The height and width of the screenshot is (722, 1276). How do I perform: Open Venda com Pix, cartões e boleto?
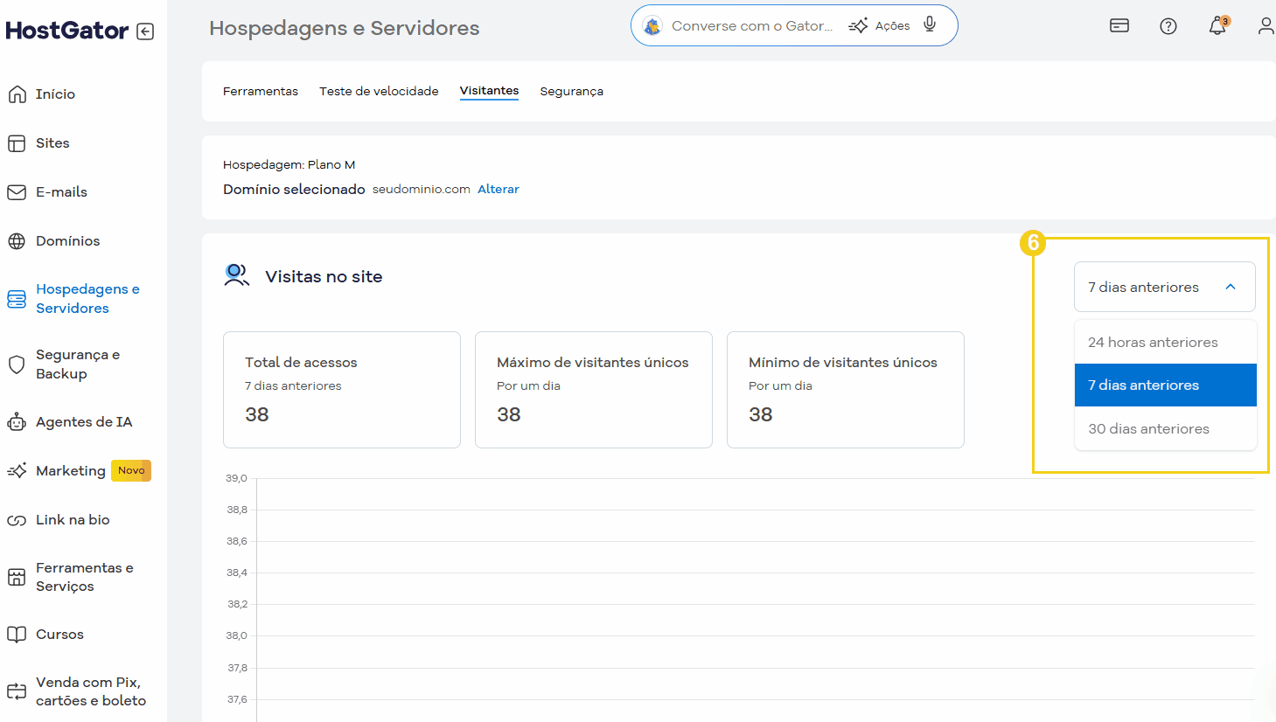90,691
